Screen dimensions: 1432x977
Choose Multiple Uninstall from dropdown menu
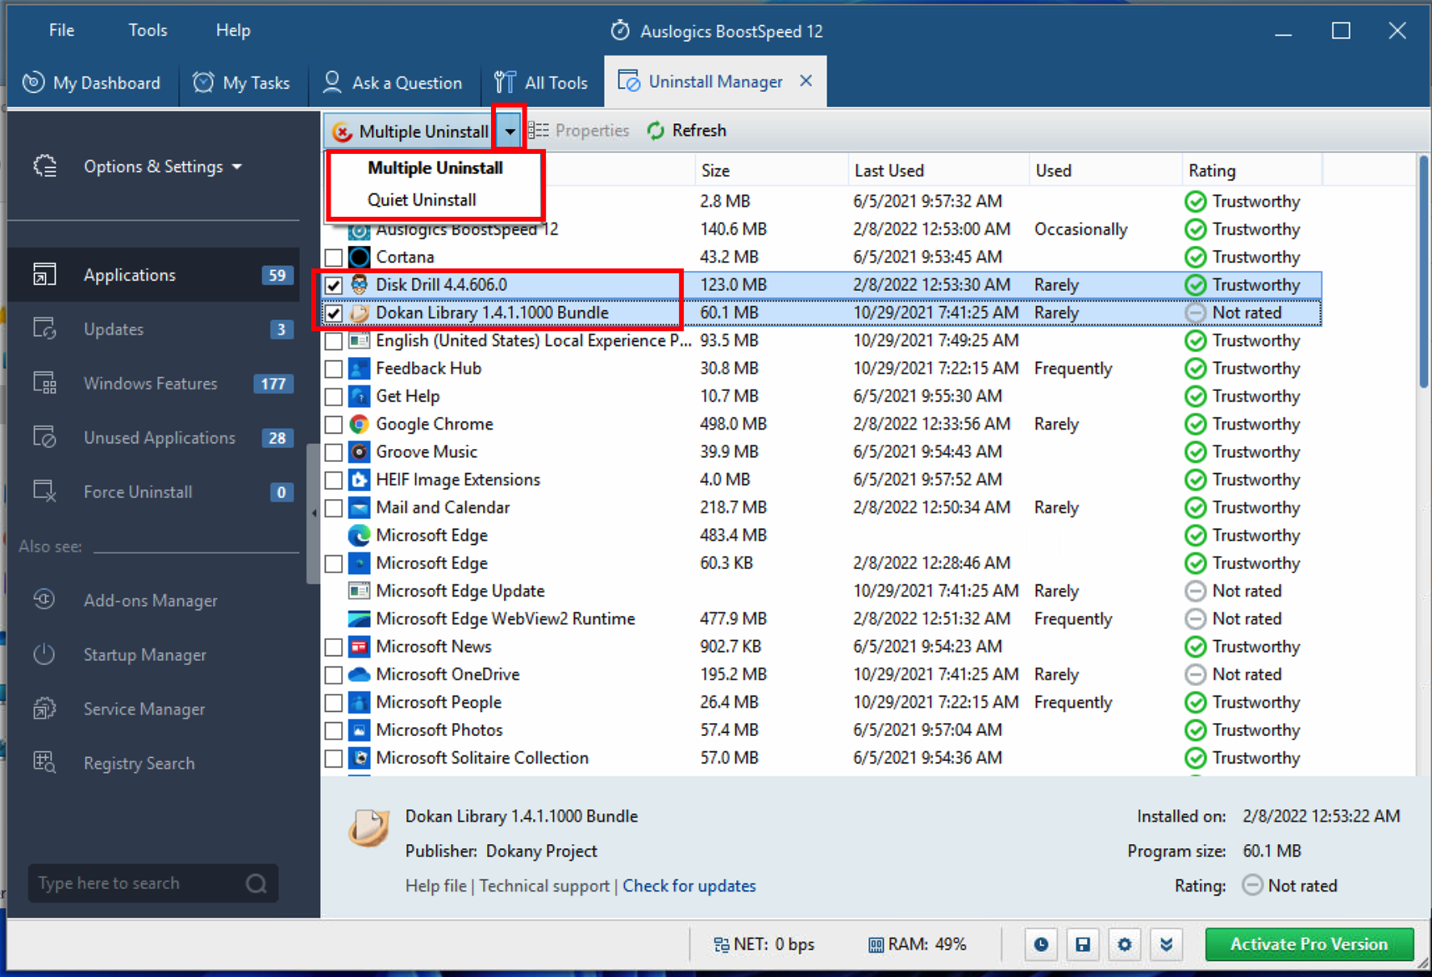pos(435,168)
